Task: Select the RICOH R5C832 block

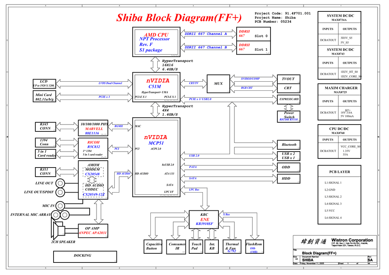Action: coord(93,148)
